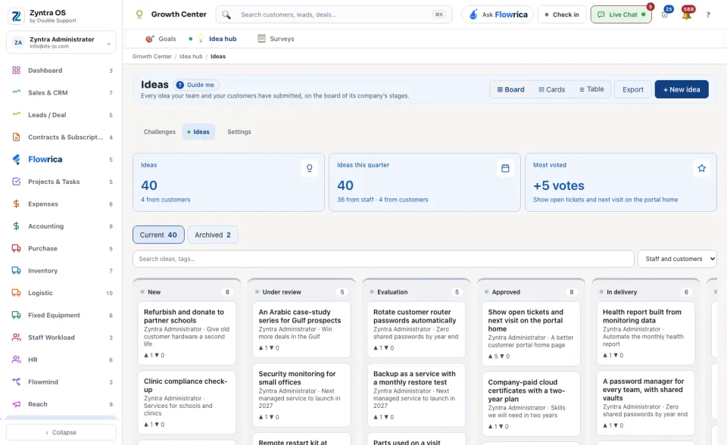Open the Sales & CRM sidebar icon

16,92
